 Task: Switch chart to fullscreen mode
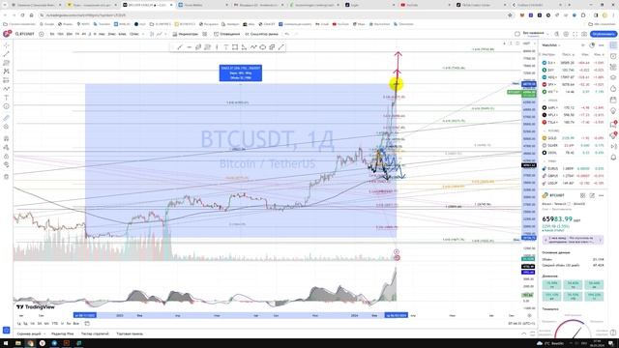coord(575,35)
